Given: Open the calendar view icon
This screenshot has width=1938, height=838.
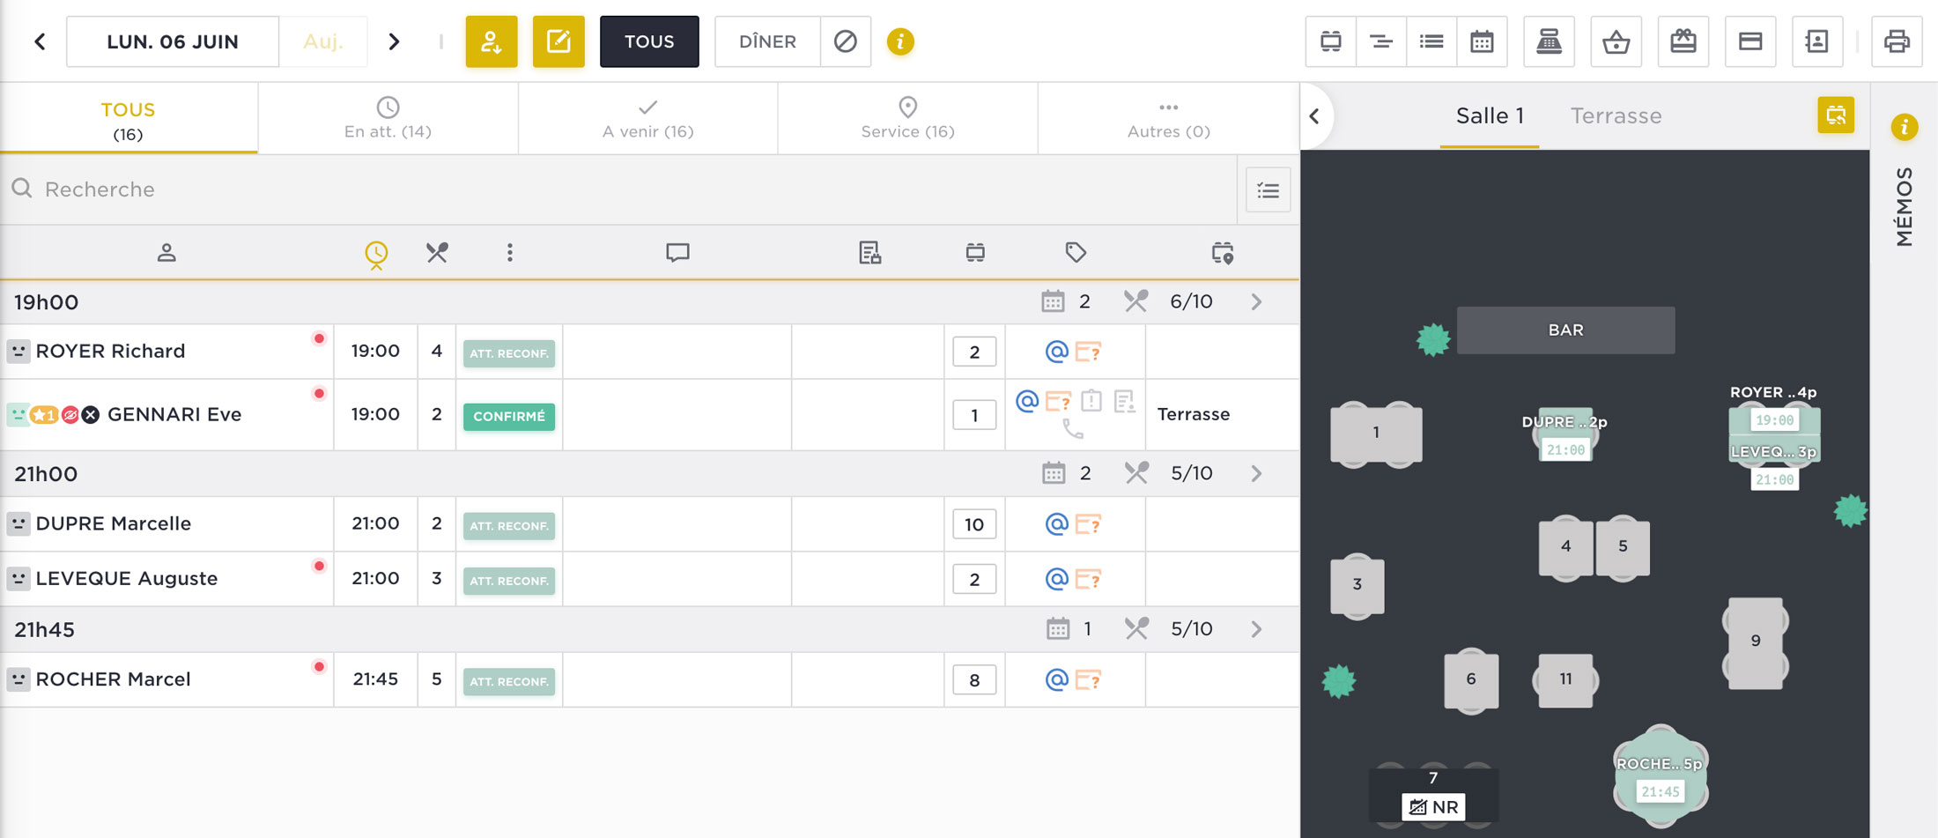Looking at the screenshot, I should pyautogui.click(x=1482, y=41).
